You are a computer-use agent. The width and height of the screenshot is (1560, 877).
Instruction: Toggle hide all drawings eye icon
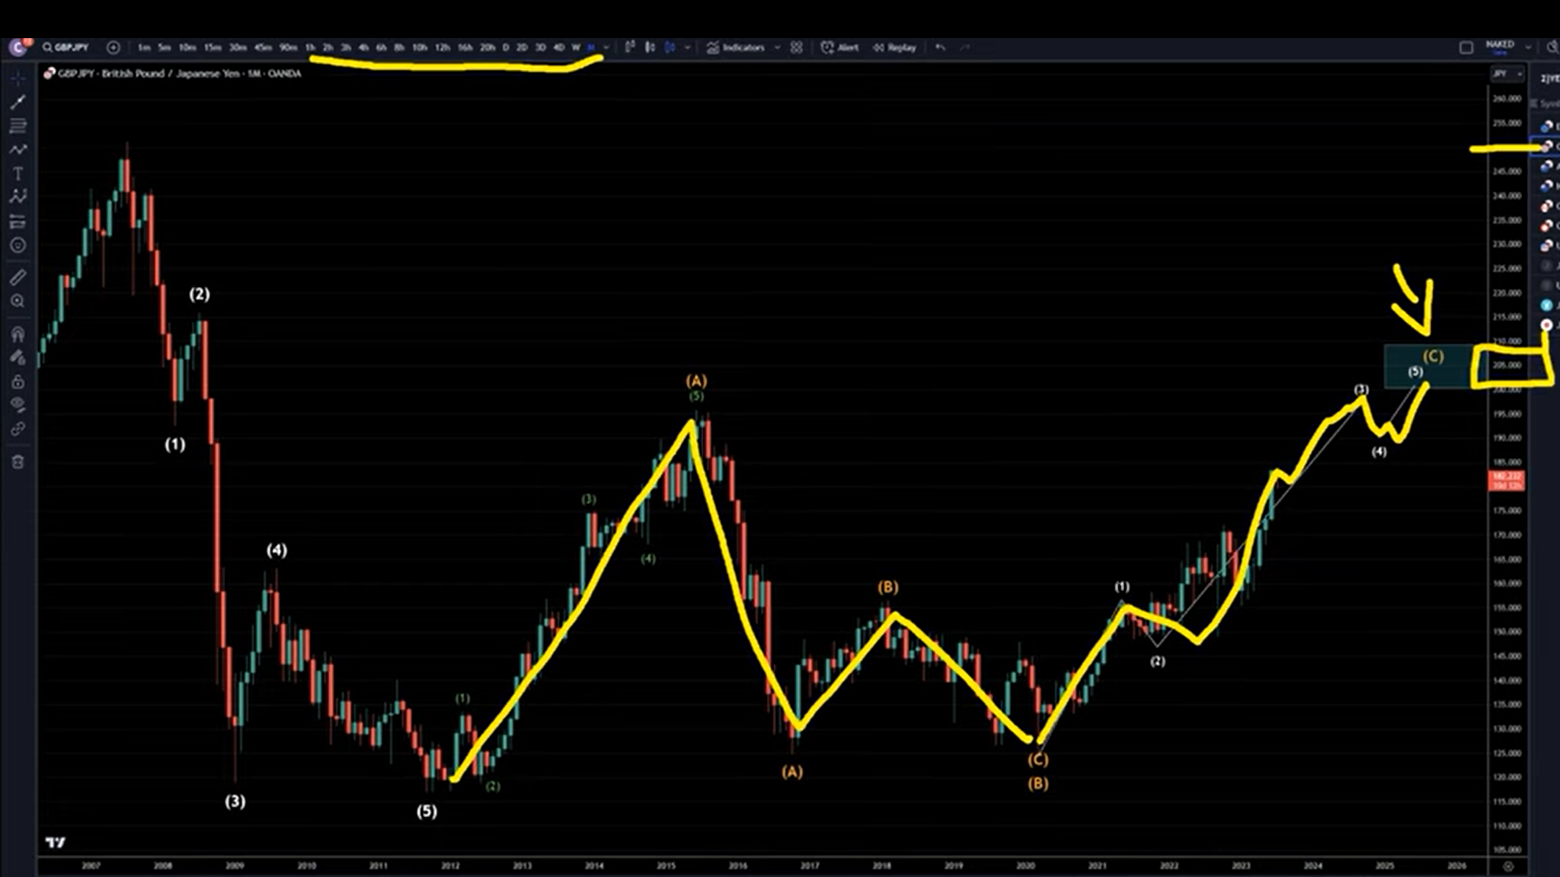pos(17,405)
